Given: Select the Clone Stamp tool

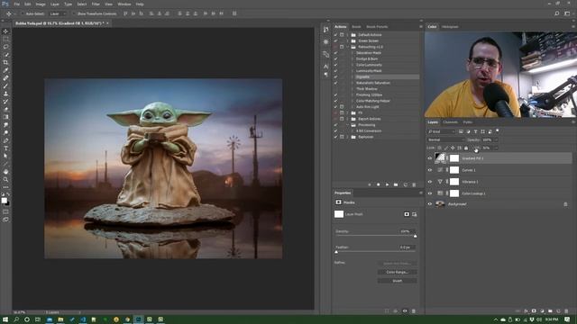Looking at the screenshot, I should coord(5,94).
